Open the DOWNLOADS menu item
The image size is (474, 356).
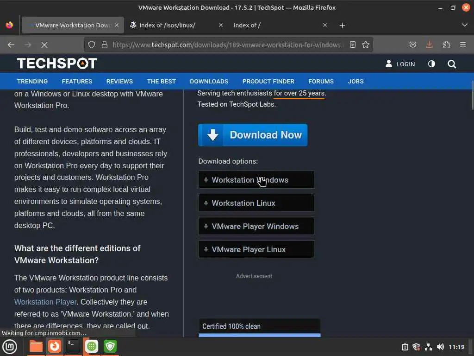209,82
